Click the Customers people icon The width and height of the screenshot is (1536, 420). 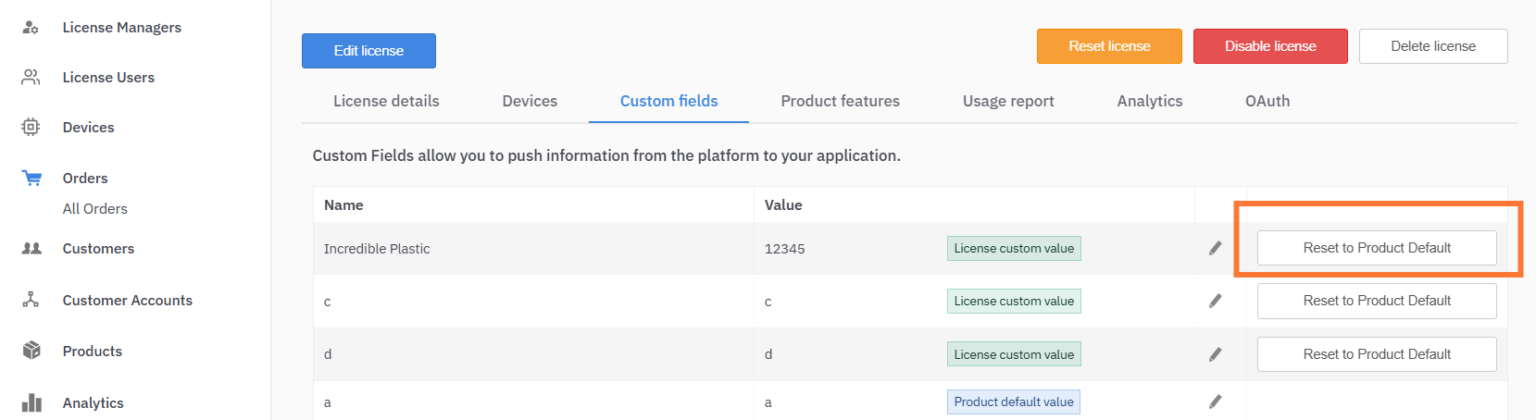tap(31, 249)
